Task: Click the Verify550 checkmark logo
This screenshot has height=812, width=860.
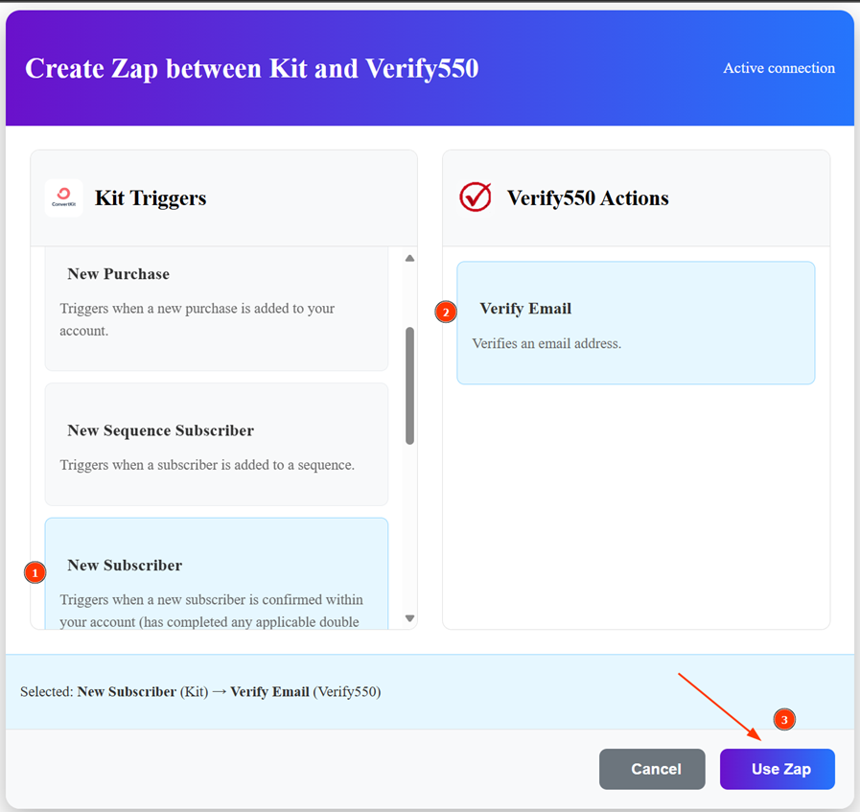Action: point(476,197)
